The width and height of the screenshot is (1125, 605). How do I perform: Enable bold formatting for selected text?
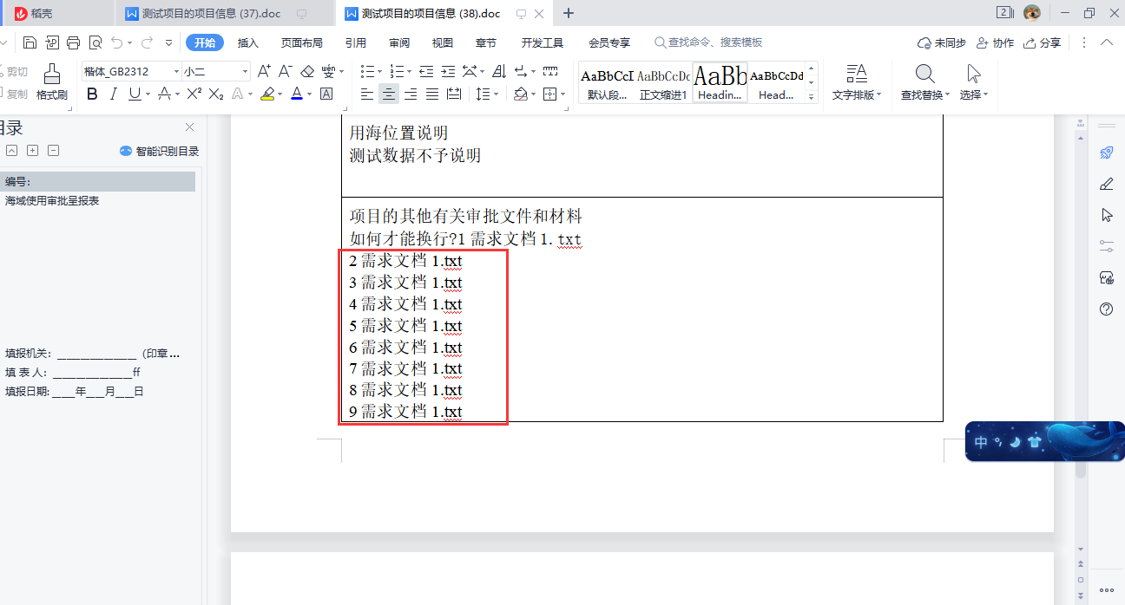point(92,94)
